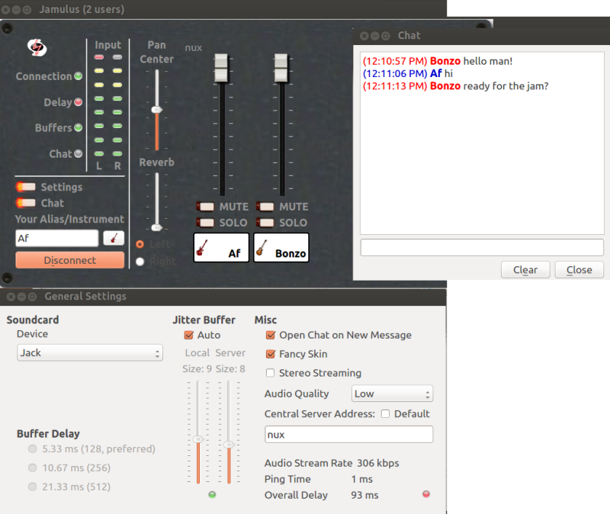This screenshot has height=514, width=610.
Task: Click chat message 'hello man!'
Action: point(488,61)
